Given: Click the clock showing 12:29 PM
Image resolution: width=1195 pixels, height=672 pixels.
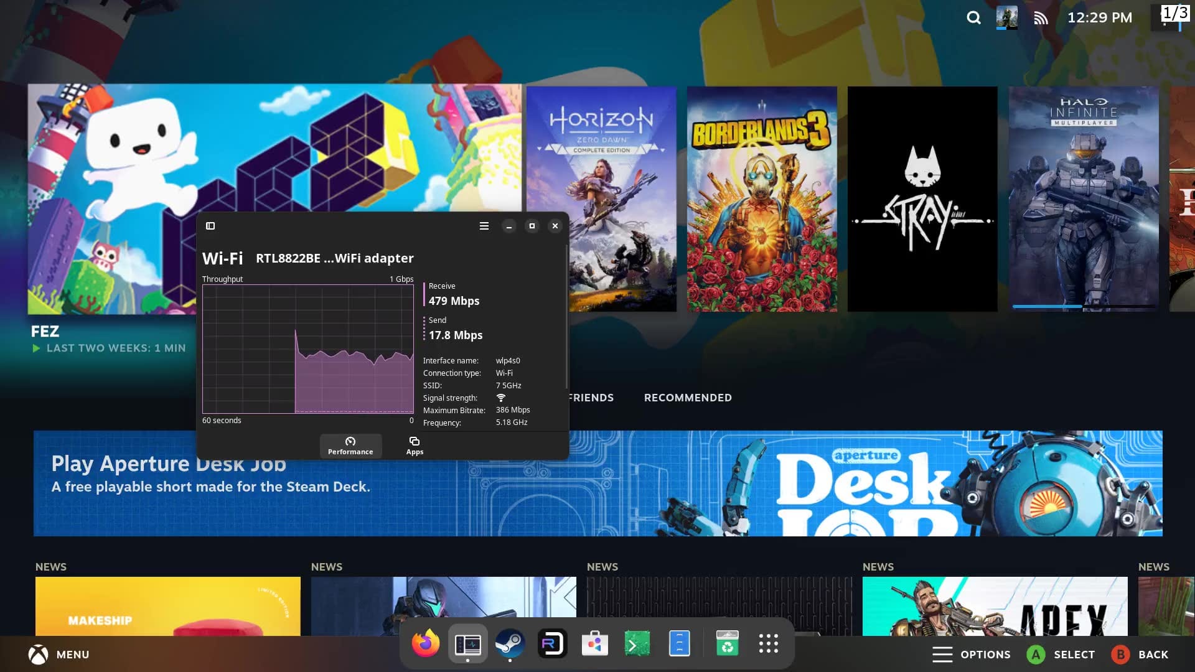Looking at the screenshot, I should click(1100, 18).
